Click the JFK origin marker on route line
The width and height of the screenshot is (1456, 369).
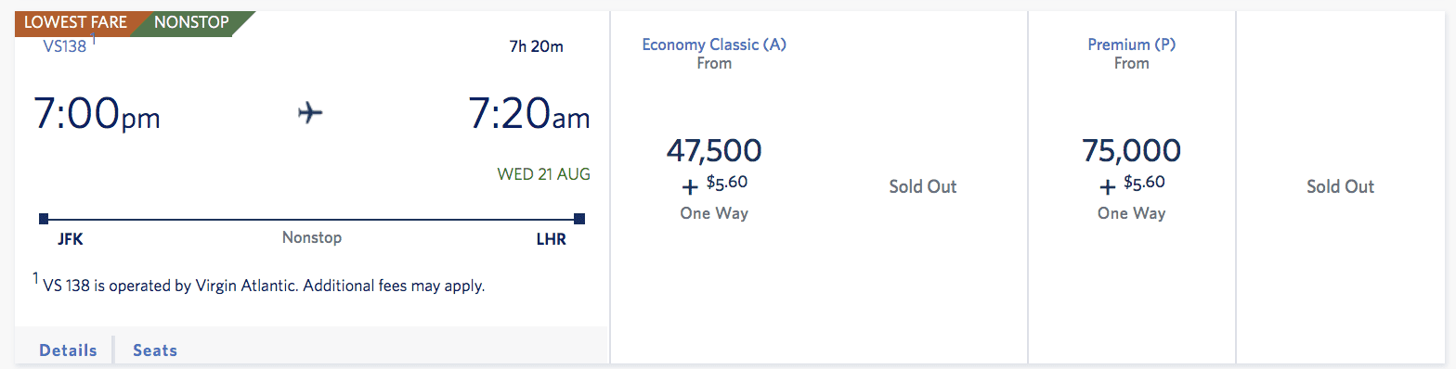44,219
